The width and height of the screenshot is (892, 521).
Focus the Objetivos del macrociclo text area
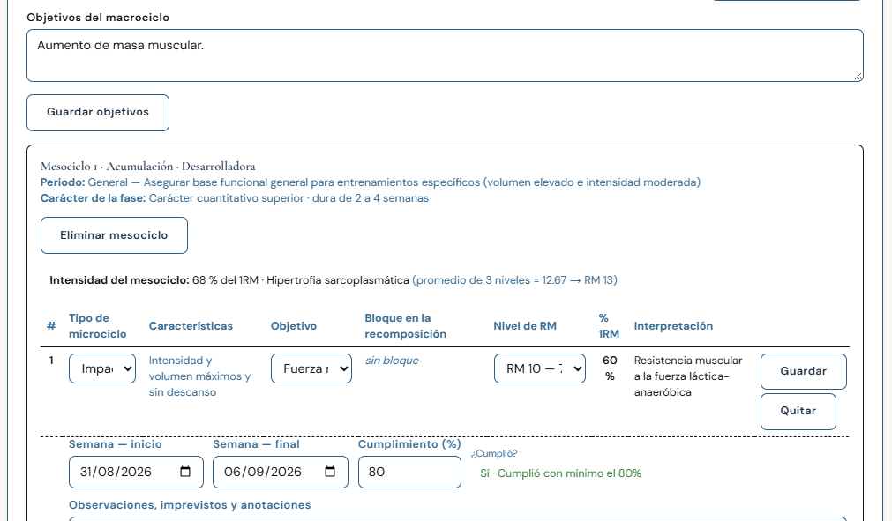[x=445, y=56]
